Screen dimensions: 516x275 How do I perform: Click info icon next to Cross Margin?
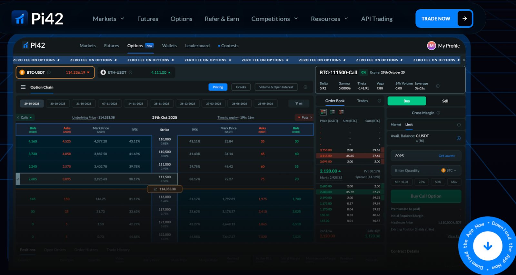pos(438,113)
